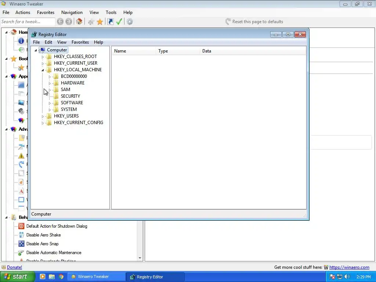Viewport: 376px width, 282px height.
Task: Select Default Action for Shutdown Dialog
Action: [57, 226]
